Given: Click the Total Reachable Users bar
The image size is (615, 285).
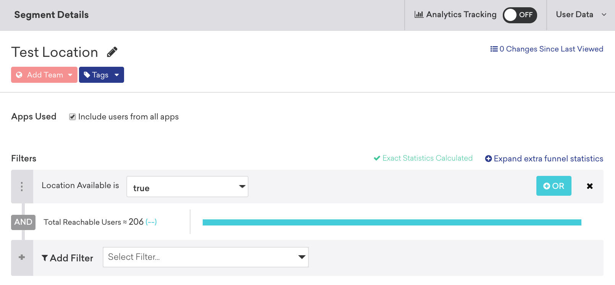Looking at the screenshot, I should [x=392, y=222].
